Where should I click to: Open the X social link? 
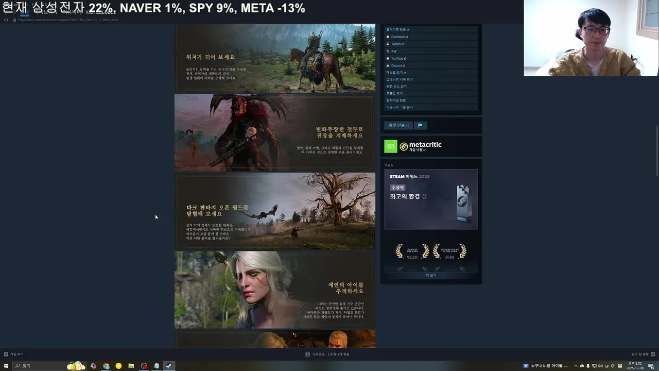coord(431,51)
